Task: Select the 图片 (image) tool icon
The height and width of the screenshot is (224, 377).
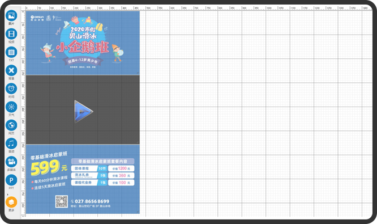Action: pyautogui.click(x=11, y=16)
